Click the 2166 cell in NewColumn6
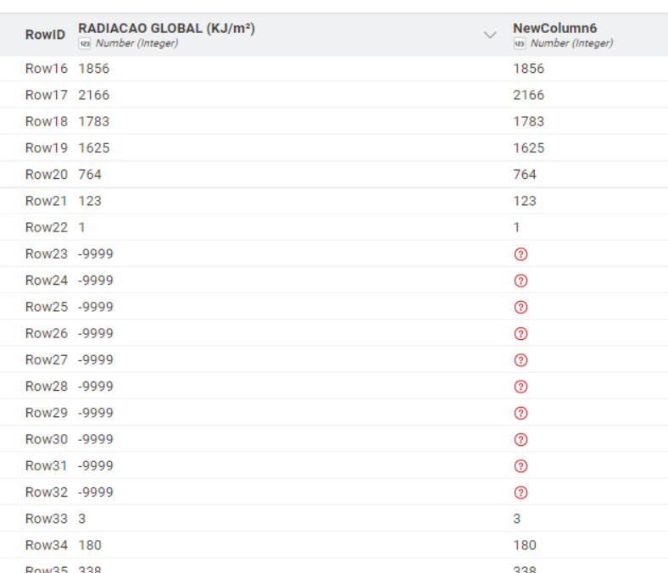 pos(528,95)
